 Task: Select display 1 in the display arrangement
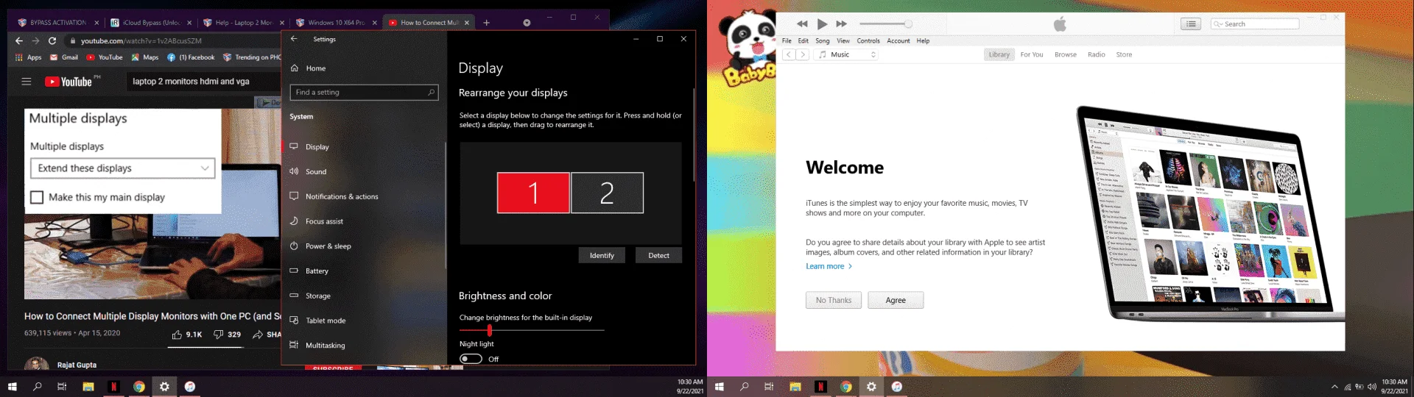[533, 193]
